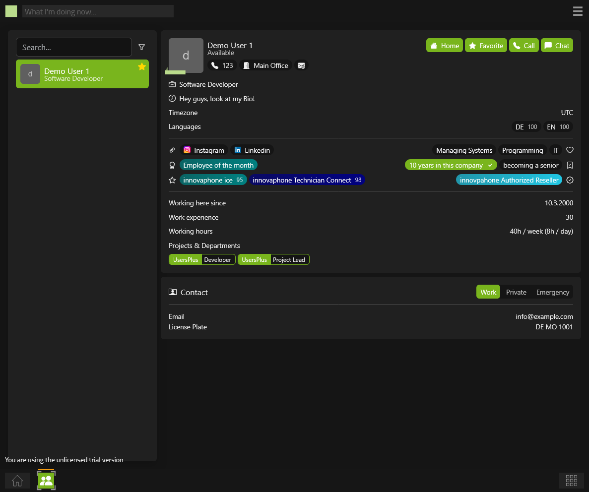This screenshot has height=492, width=589.
Task: Open the apps grid icon at bottom right
Action: coord(571,480)
